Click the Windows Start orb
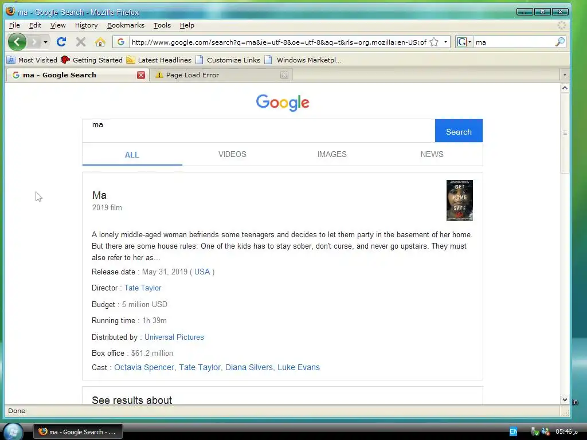The height and width of the screenshot is (440, 587). 12,432
